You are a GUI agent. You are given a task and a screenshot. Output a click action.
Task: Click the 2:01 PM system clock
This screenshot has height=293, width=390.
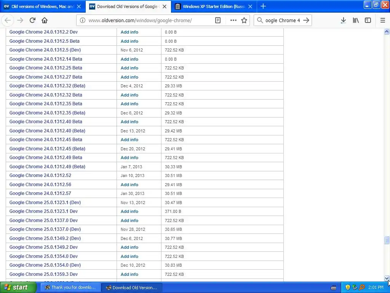[x=376, y=288]
